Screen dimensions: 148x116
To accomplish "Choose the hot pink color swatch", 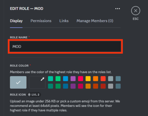I will pyautogui.click(x=81, y=78).
